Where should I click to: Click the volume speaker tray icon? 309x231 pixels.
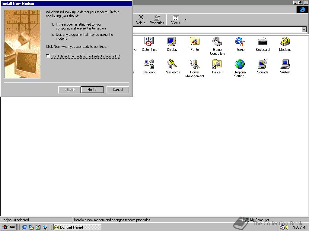point(287,227)
